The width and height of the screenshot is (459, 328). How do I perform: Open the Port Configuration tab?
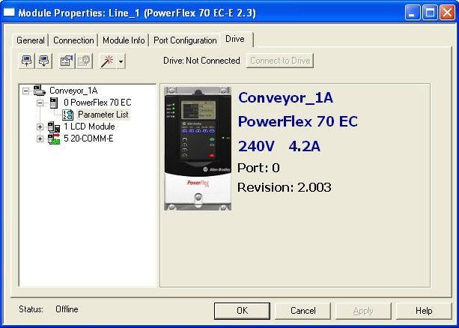pyautogui.click(x=185, y=40)
